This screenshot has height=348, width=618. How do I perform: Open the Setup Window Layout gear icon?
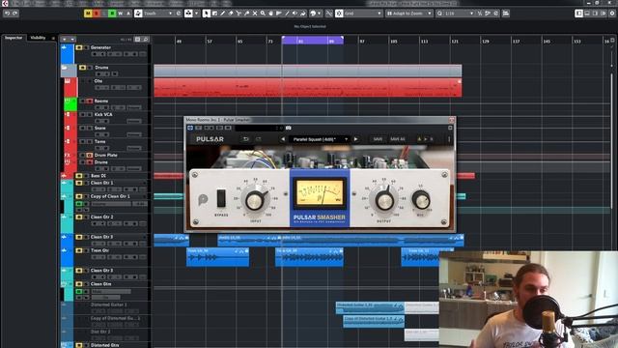(x=612, y=14)
